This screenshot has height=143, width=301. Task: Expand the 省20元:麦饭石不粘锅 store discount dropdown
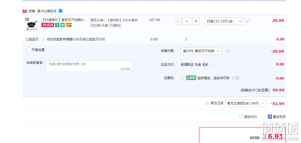(x=201, y=51)
